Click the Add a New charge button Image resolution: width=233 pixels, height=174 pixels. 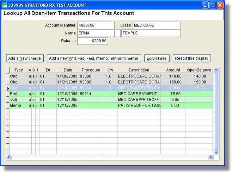[x=25, y=58]
